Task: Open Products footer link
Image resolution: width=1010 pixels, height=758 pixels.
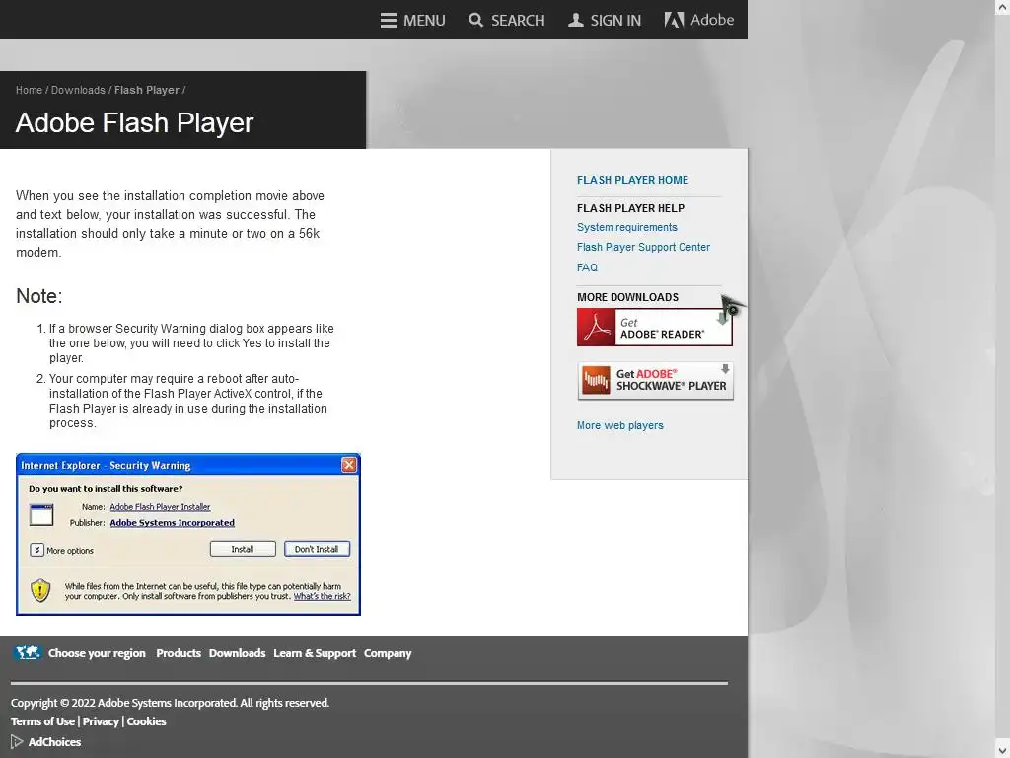Action: [x=179, y=653]
